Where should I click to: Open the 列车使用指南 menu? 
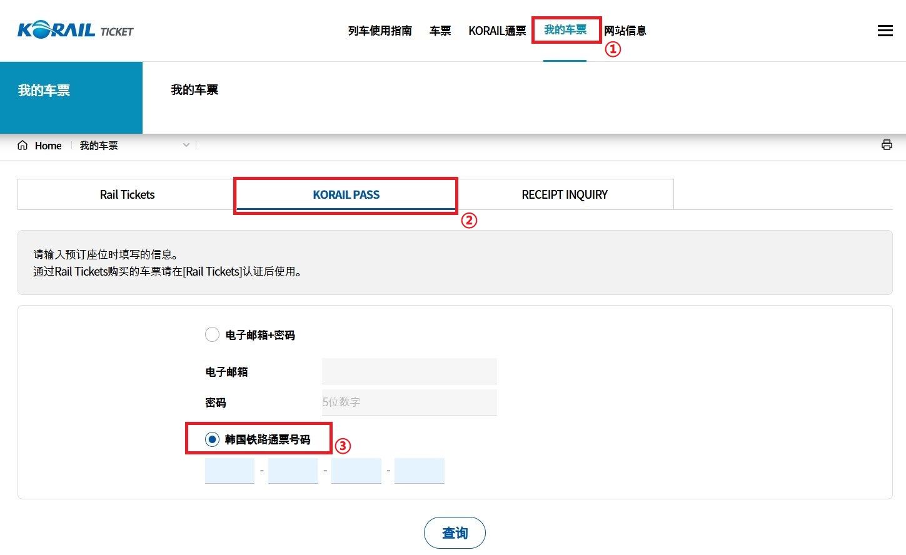point(380,31)
